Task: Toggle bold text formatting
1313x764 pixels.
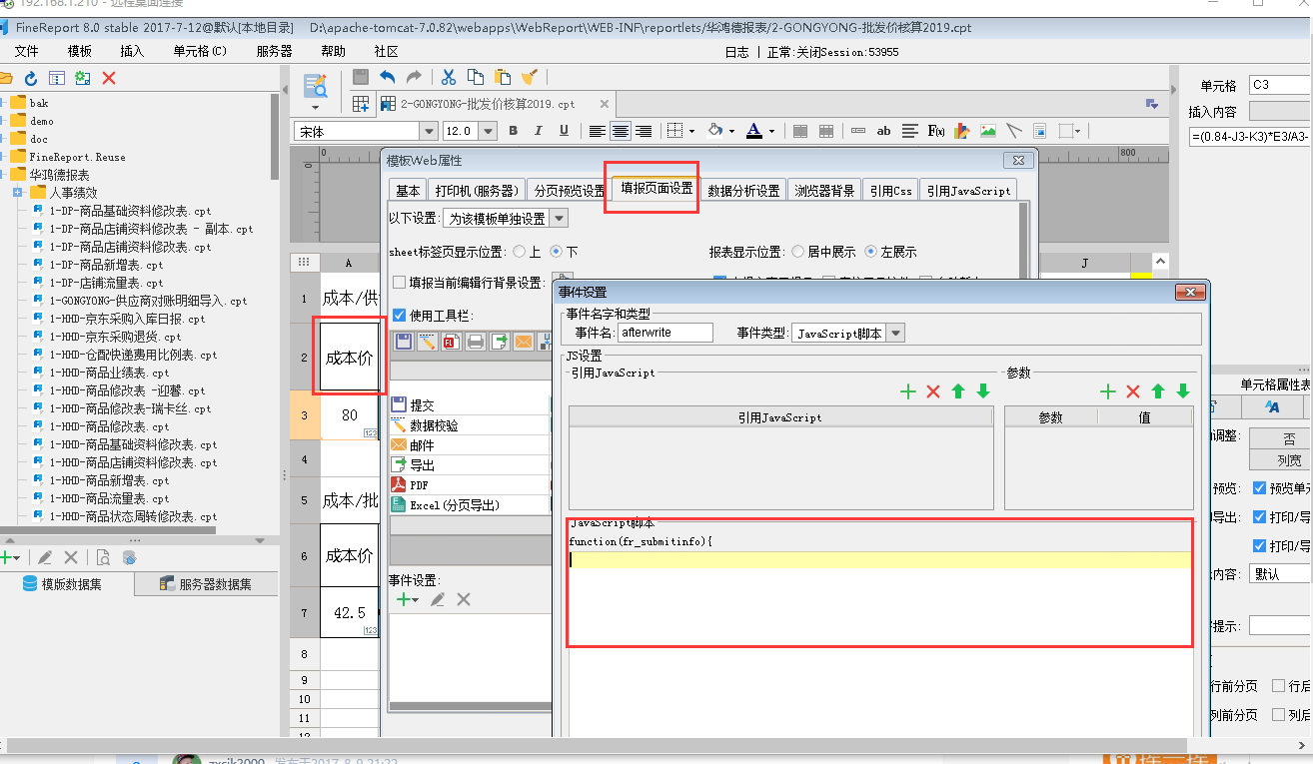Action: pyautogui.click(x=514, y=131)
